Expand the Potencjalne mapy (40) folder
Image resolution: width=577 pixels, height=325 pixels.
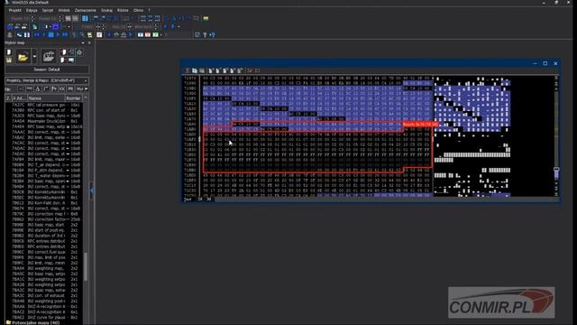pyautogui.click(x=33, y=322)
